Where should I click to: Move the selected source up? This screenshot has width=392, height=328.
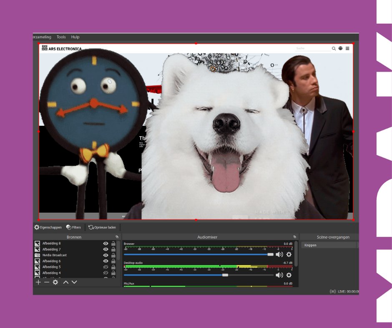[66, 282]
